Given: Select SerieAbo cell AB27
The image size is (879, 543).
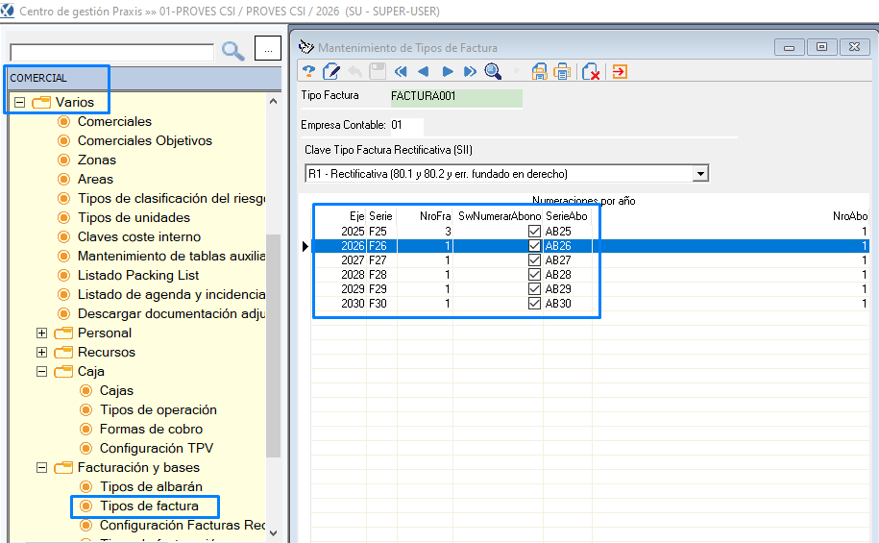Looking at the screenshot, I should click(568, 260).
